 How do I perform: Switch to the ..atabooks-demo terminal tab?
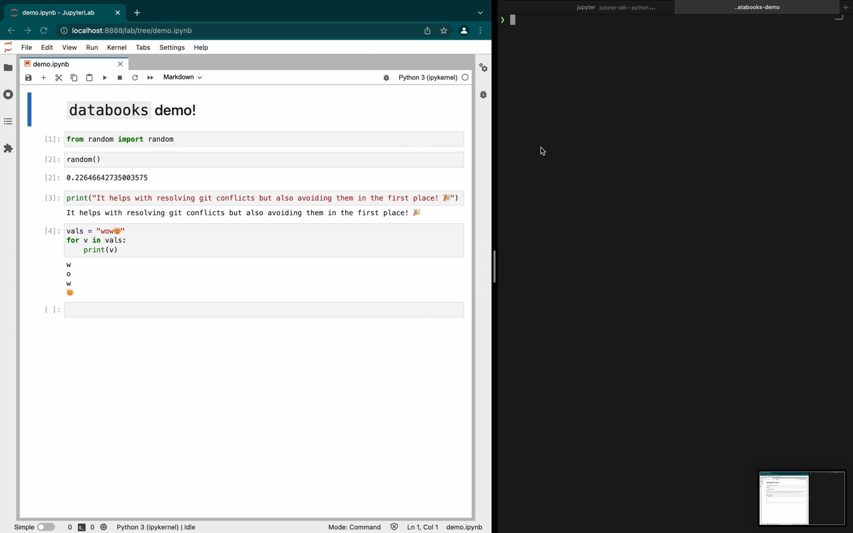coord(756,7)
